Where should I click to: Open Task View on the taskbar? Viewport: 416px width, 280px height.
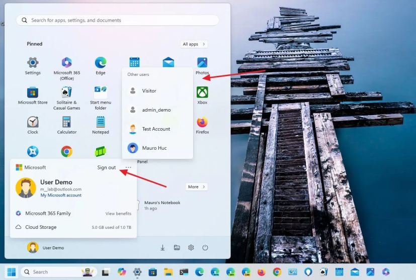(x=105, y=272)
